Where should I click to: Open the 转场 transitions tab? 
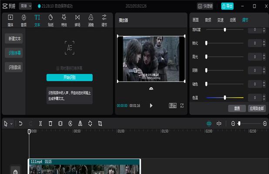coord(77,20)
